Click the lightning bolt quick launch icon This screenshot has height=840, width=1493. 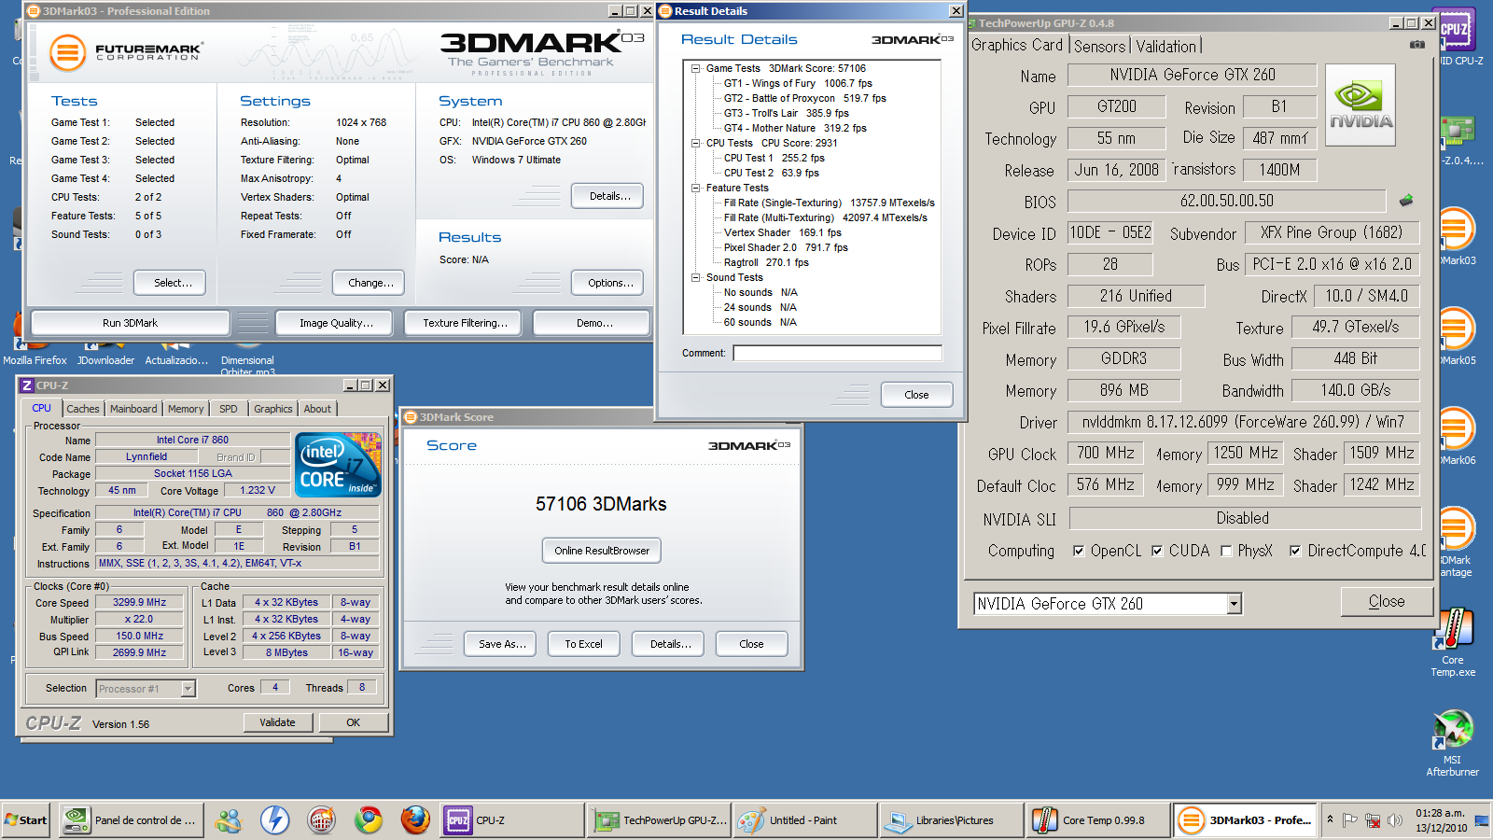click(274, 820)
